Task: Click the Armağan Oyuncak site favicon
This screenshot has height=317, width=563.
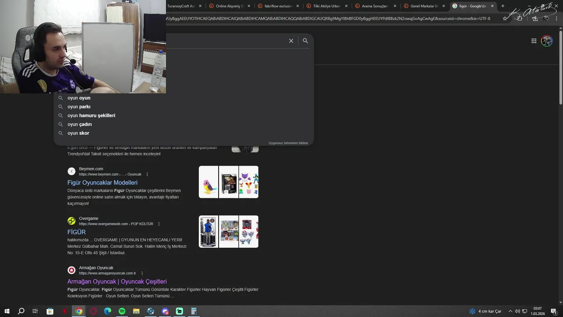Action: click(x=71, y=270)
